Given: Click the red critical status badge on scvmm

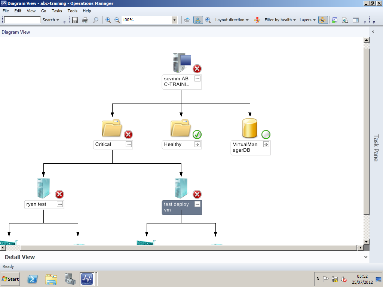Looking at the screenshot, I should pyautogui.click(x=197, y=69).
